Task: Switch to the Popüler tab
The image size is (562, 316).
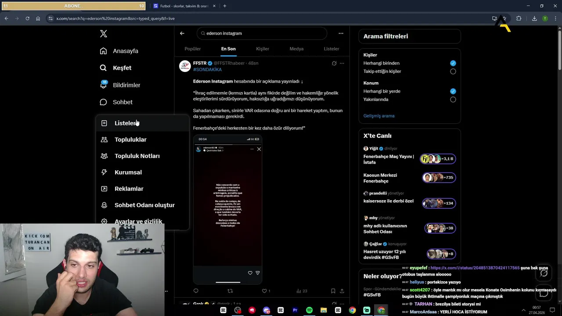Action: click(x=193, y=49)
